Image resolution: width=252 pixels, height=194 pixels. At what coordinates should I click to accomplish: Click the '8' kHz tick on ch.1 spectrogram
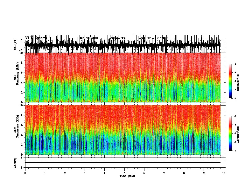pyautogui.click(x=22, y=63)
